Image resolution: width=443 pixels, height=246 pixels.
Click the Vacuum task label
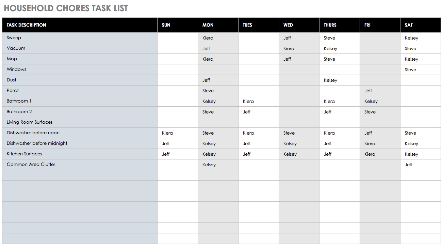pos(16,48)
